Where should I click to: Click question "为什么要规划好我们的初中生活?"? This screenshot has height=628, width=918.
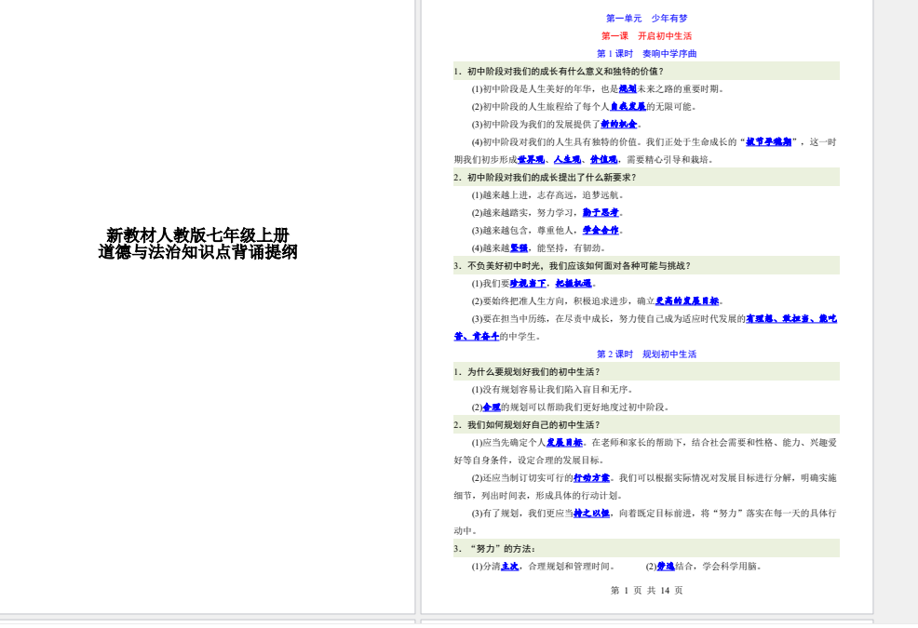pos(533,371)
